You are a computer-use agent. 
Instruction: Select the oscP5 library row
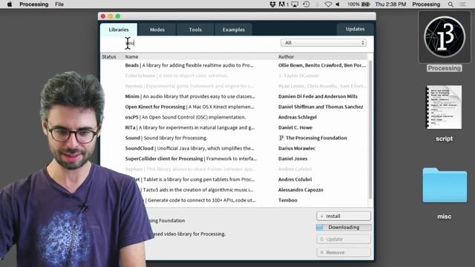[234, 117]
